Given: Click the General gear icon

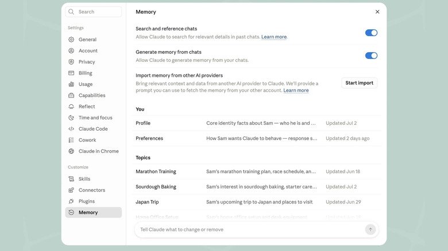Looking at the screenshot, I should click(x=71, y=40).
